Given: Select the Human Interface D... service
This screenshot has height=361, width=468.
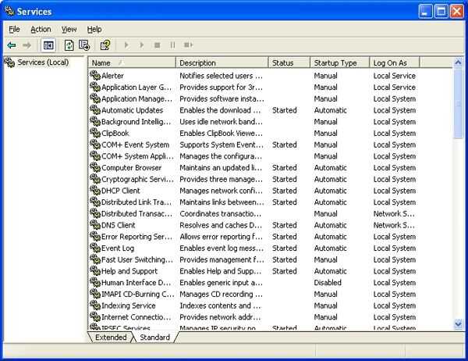Looking at the screenshot, I should coord(136,283).
